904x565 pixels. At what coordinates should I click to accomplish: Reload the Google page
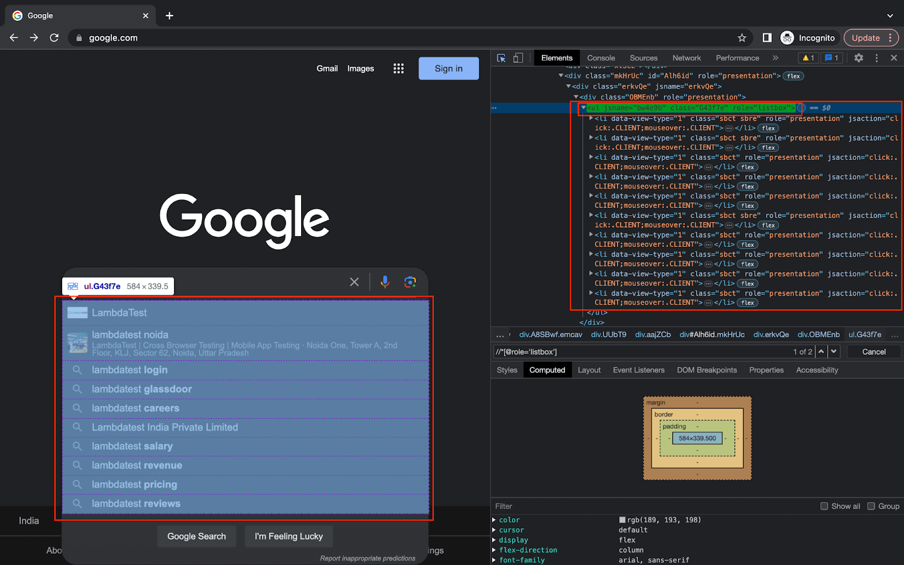(54, 38)
